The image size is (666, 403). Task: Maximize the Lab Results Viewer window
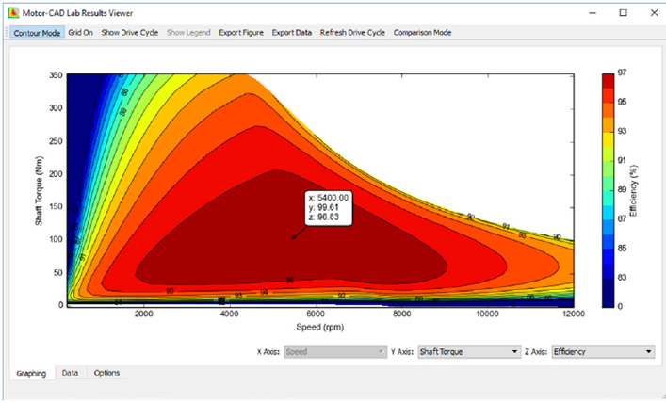623,13
